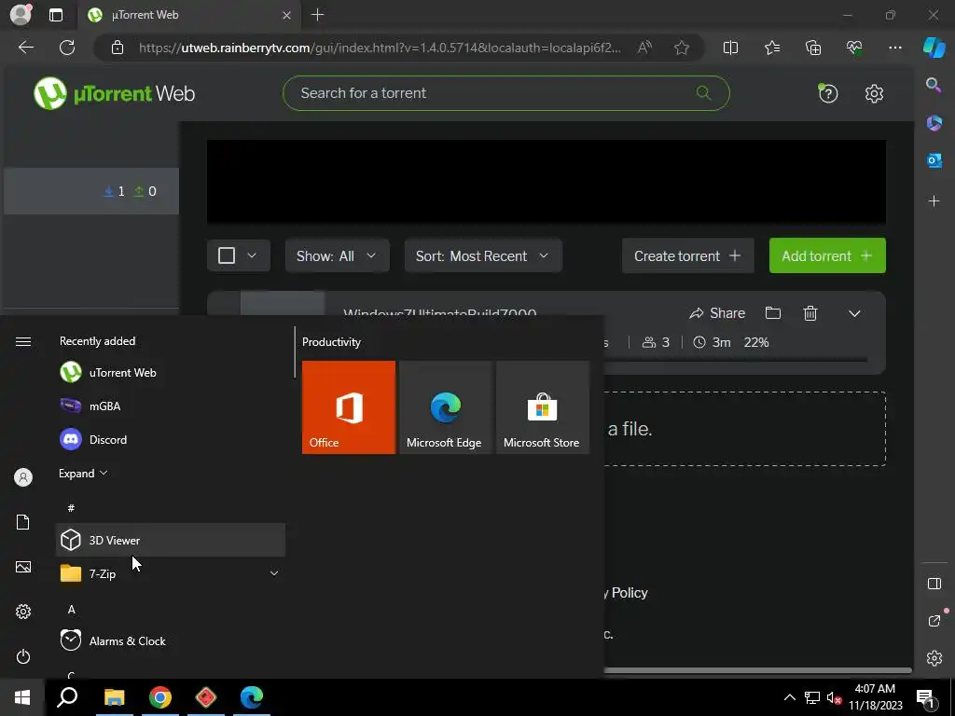The width and height of the screenshot is (955, 716).
Task: Open Edge Collections icon
Action: [x=813, y=48]
